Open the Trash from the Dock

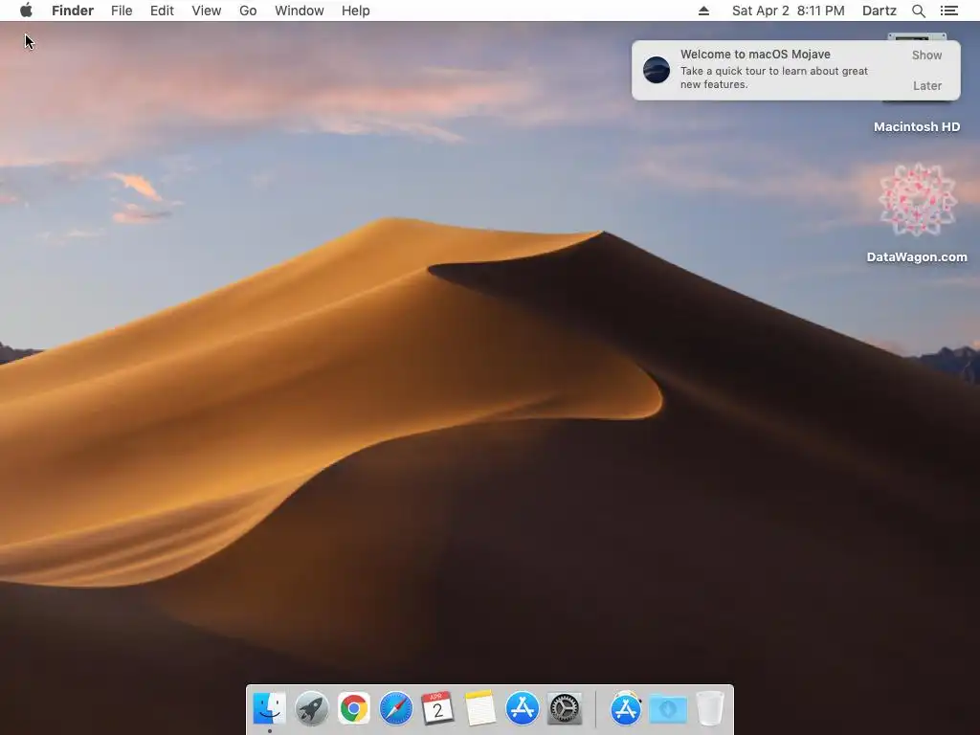click(710, 708)
